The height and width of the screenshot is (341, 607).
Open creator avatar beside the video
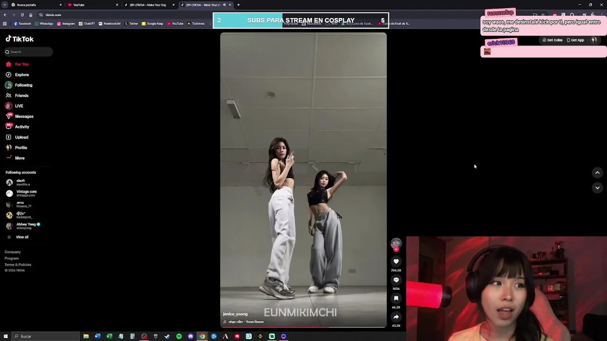[x=396, y=243]
